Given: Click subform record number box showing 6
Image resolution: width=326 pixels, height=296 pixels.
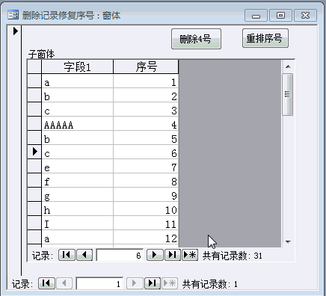Looking at the screenshot, I should tap(120, 255).
